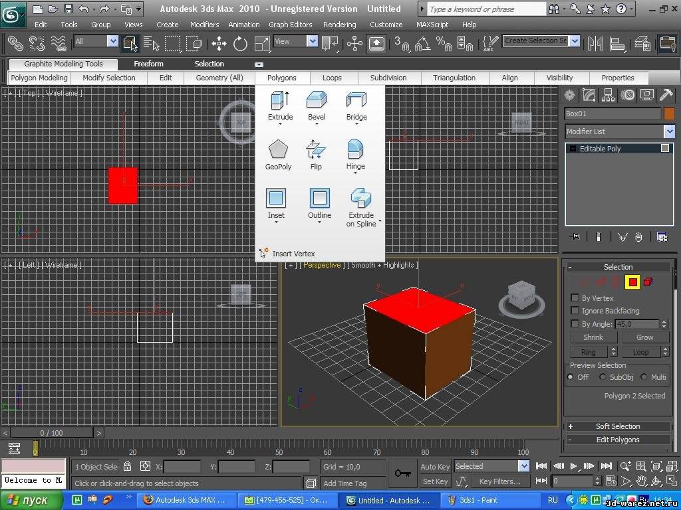Select the Hinge tool

pyautogui.click(x=355, y=154)
